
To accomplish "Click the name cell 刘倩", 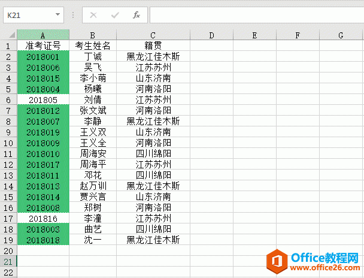I will tap(93, 99).
